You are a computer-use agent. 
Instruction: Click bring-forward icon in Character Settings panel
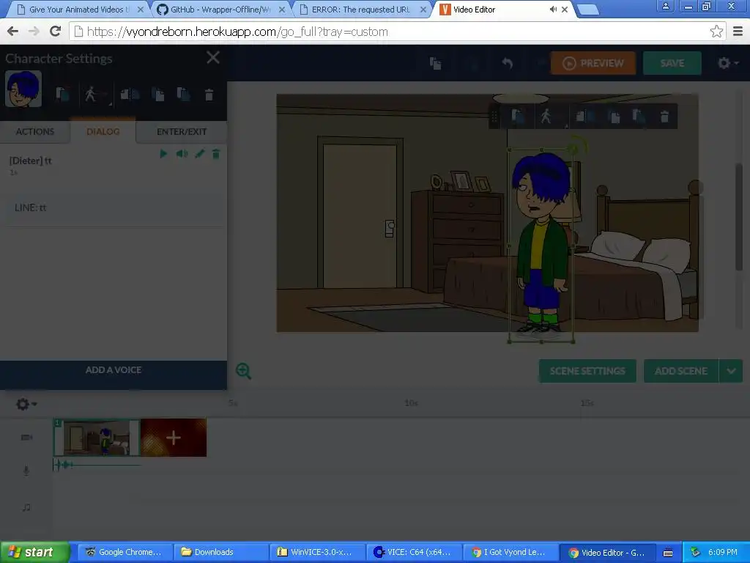157,95
